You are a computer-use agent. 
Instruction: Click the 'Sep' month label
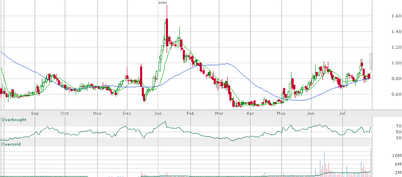(35, 113)
